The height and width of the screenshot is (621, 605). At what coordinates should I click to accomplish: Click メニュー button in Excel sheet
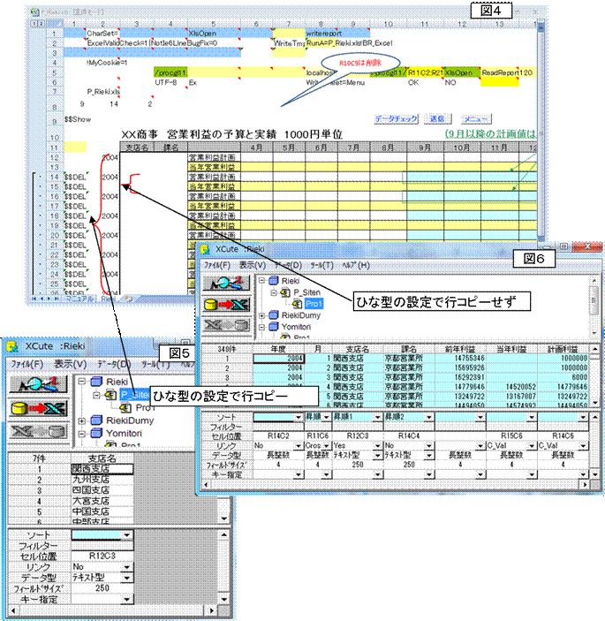[x=476, y=119]
